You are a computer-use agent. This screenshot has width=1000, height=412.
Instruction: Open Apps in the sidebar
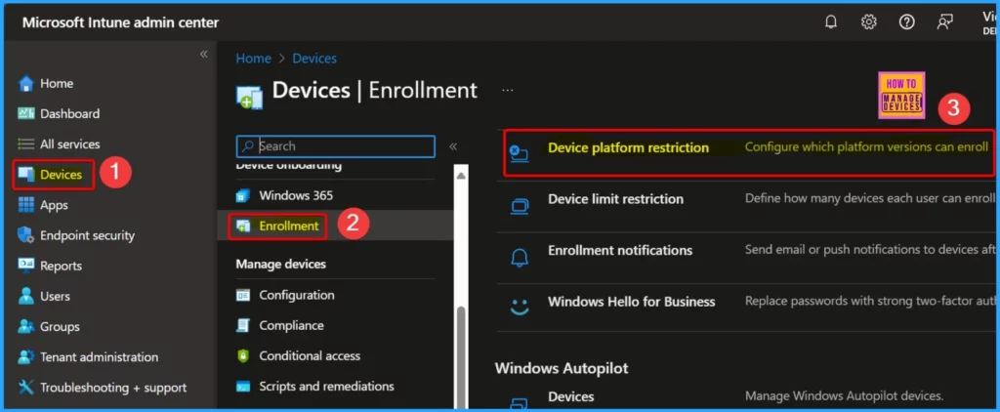tap(54, 205)
